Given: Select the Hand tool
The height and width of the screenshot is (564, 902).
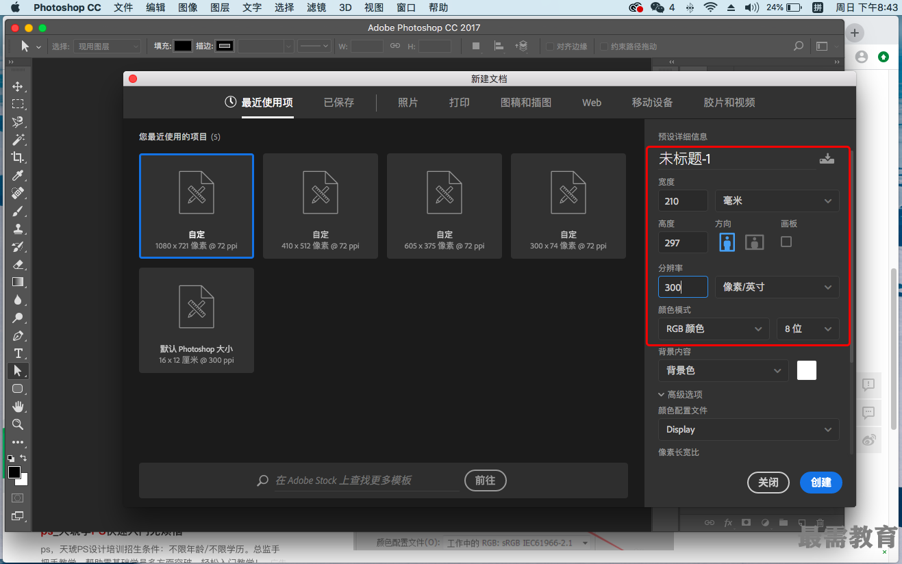Looking at the screenshot, I should 18,407.
